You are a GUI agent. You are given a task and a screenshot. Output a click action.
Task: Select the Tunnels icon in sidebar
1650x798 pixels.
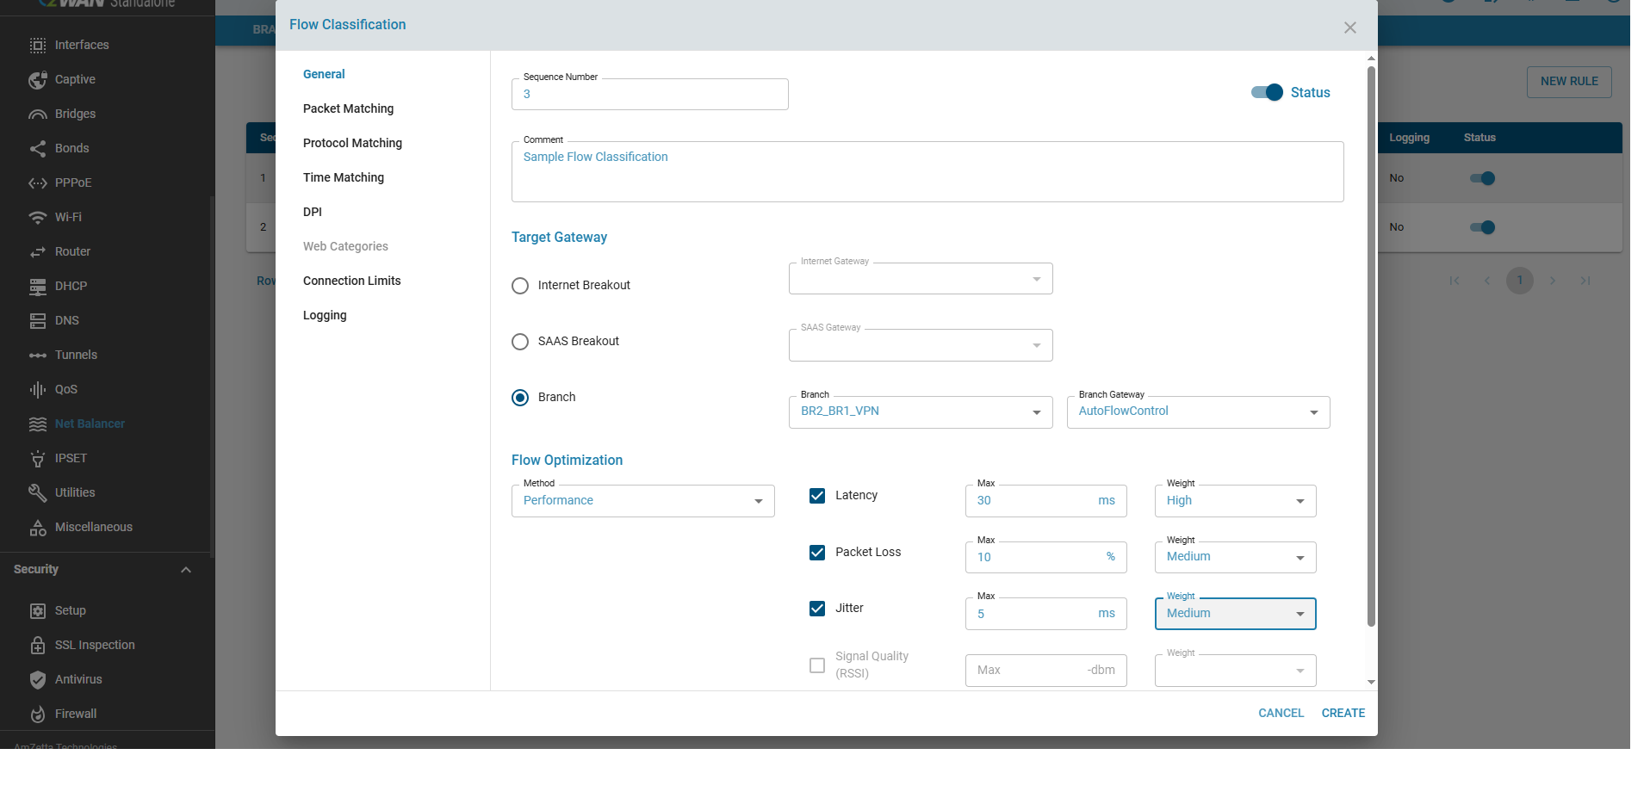pyautogui.click(x=38, y=356)
